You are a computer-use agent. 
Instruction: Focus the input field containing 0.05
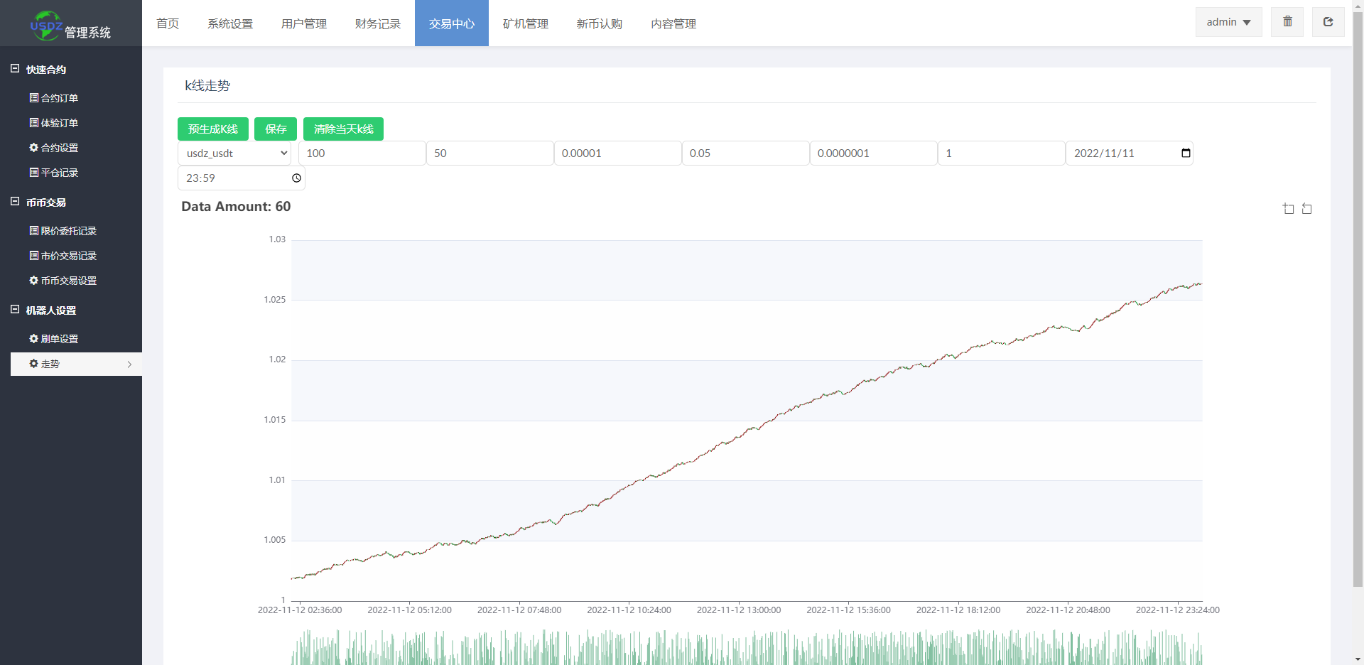click(x=745, y=153)
